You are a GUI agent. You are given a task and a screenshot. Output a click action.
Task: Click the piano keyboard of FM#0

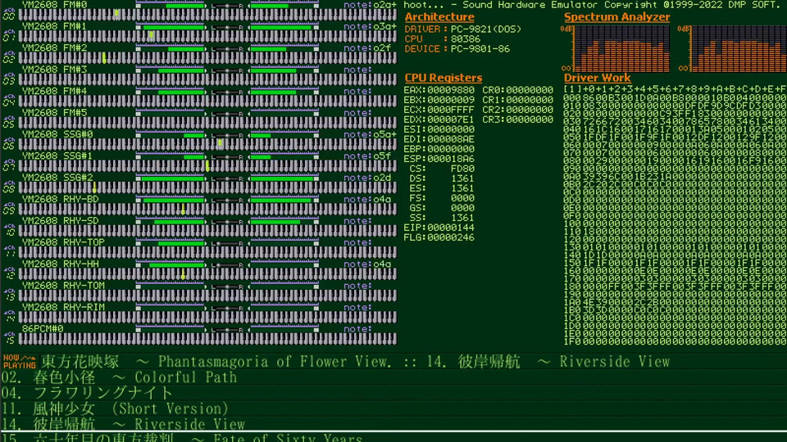tap(207, 15)
